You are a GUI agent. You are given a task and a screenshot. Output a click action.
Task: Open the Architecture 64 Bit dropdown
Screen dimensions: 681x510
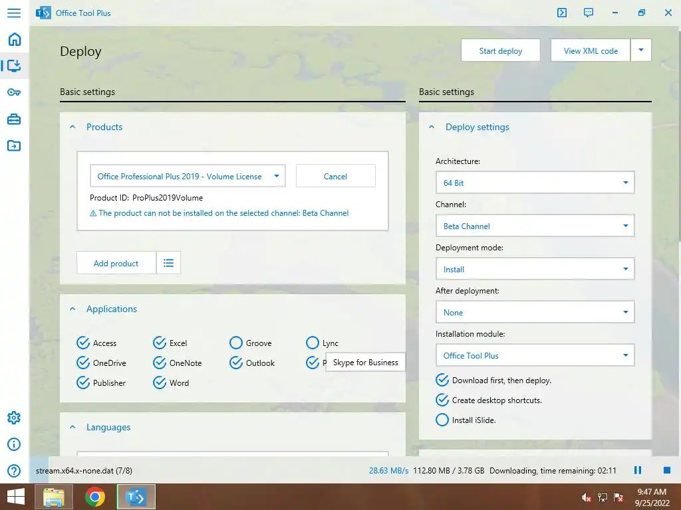pyautogui.click(x=535, y=183)
